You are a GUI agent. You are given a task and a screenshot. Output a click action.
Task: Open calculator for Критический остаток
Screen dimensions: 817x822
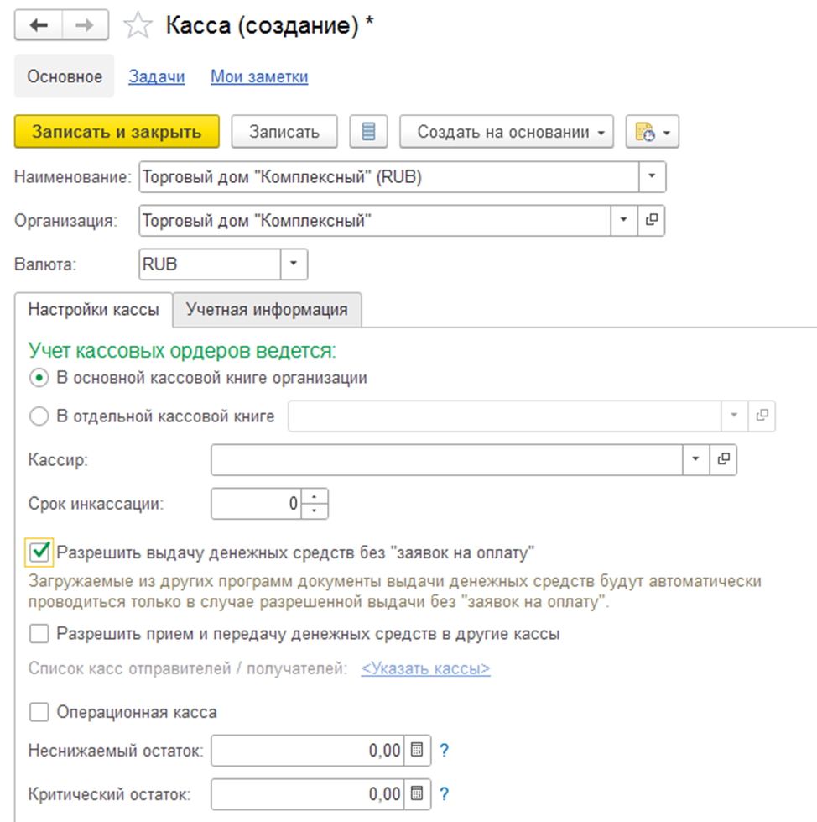click(x=417, y=793)
